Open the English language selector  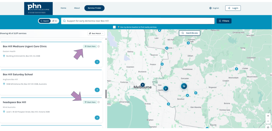(214, 8)
